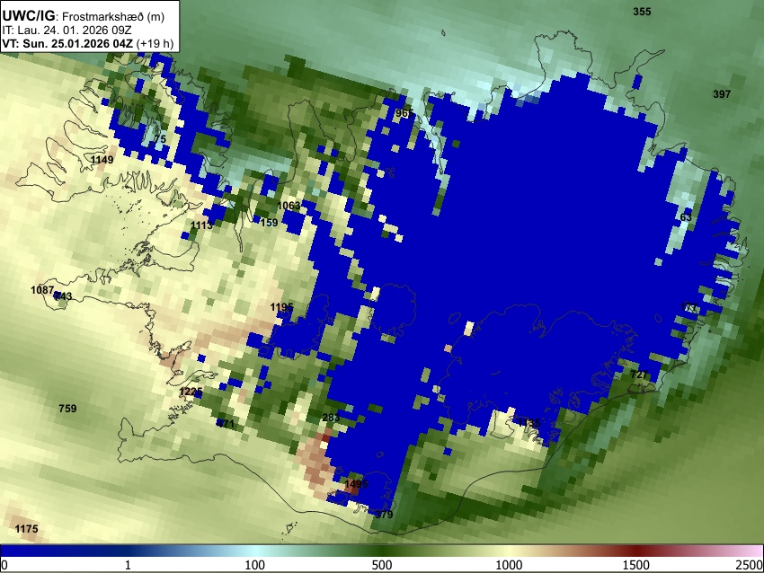Click the map value '1175'
Screen dimensions: 764x573
pyautogui.click(x=26, y=529)
